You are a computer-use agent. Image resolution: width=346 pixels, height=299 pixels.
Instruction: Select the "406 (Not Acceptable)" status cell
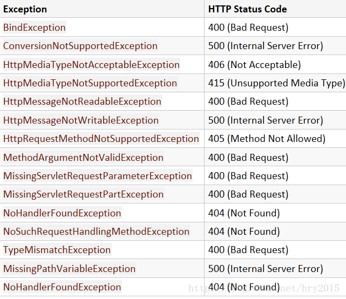point(254,65)
